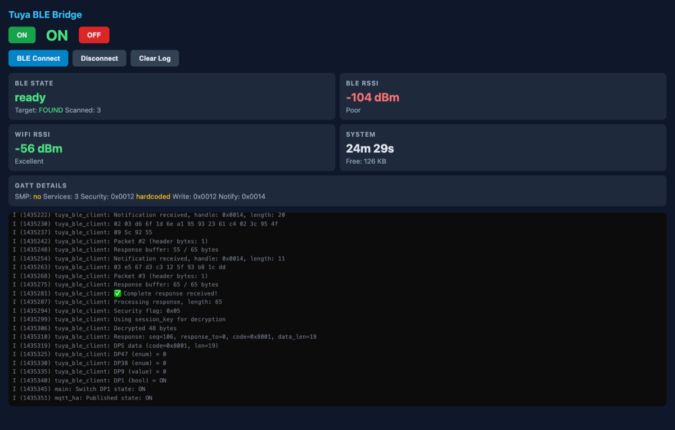Click hex log line starting '03 e5 67 d3'
675x430 pixels.
coord(119,267)
